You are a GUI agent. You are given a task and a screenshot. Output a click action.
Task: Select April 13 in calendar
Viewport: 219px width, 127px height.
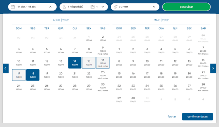pyautogui.click(x=61, y=63)
